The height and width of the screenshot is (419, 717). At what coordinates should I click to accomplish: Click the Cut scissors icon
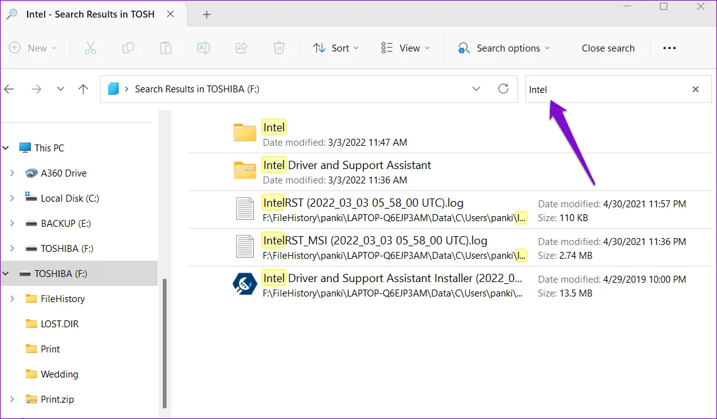(90, 48)
